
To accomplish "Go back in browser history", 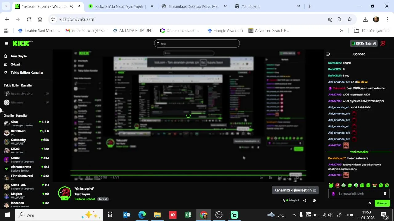I will pos(7,19).
